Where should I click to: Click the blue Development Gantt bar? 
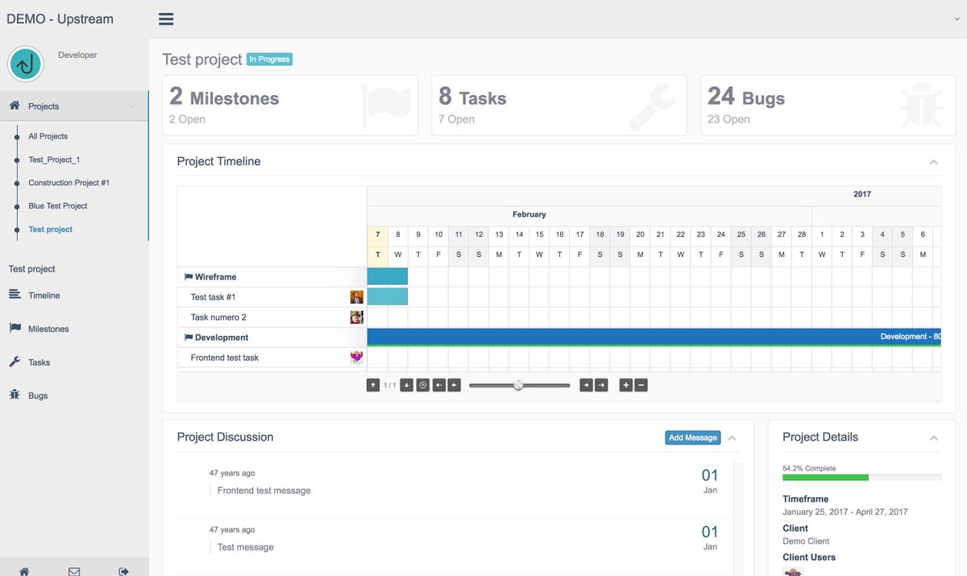(654, 337)
